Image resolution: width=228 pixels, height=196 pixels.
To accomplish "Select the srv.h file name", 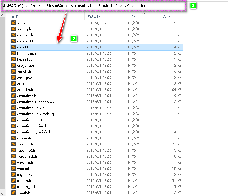I will pos(21,23).
